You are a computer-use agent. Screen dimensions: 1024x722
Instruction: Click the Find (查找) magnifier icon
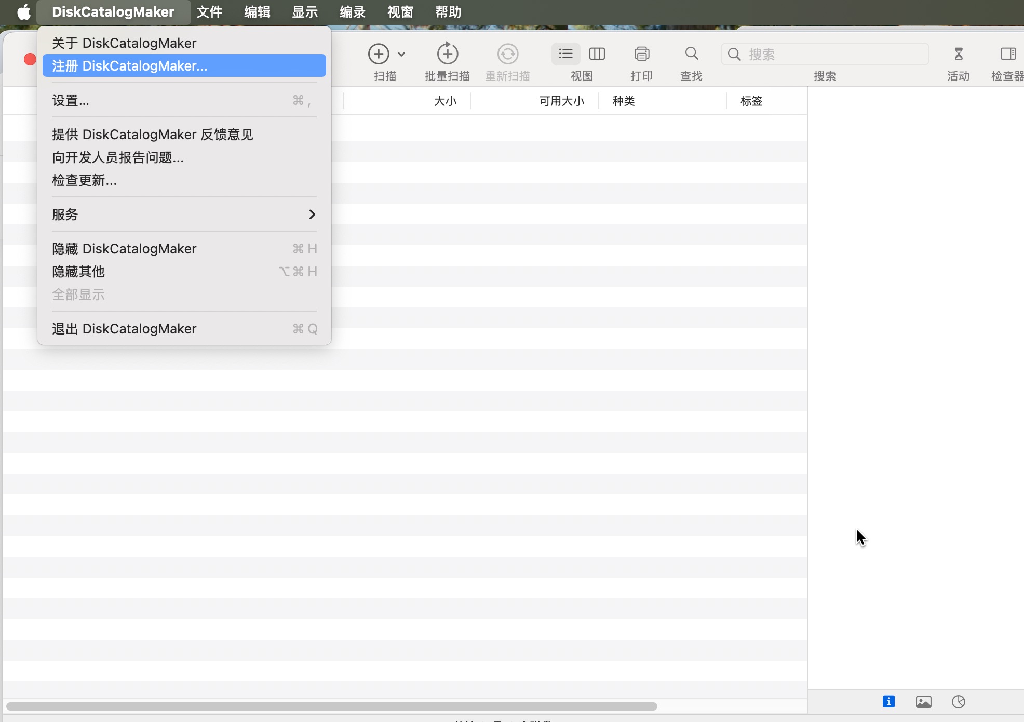coord(691,54)
